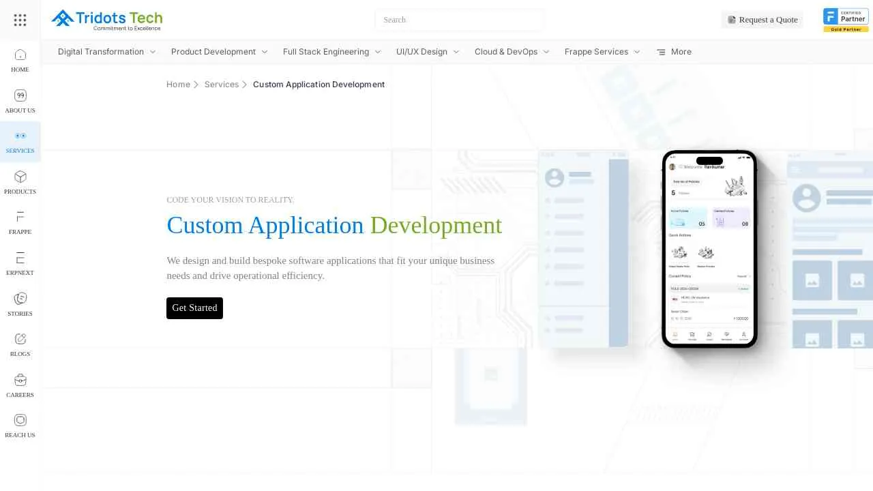The width and height of the screenshot is (873, 491).
Task: Click the Custom Application Development breadcrumb text
Action: pos(319,85)
